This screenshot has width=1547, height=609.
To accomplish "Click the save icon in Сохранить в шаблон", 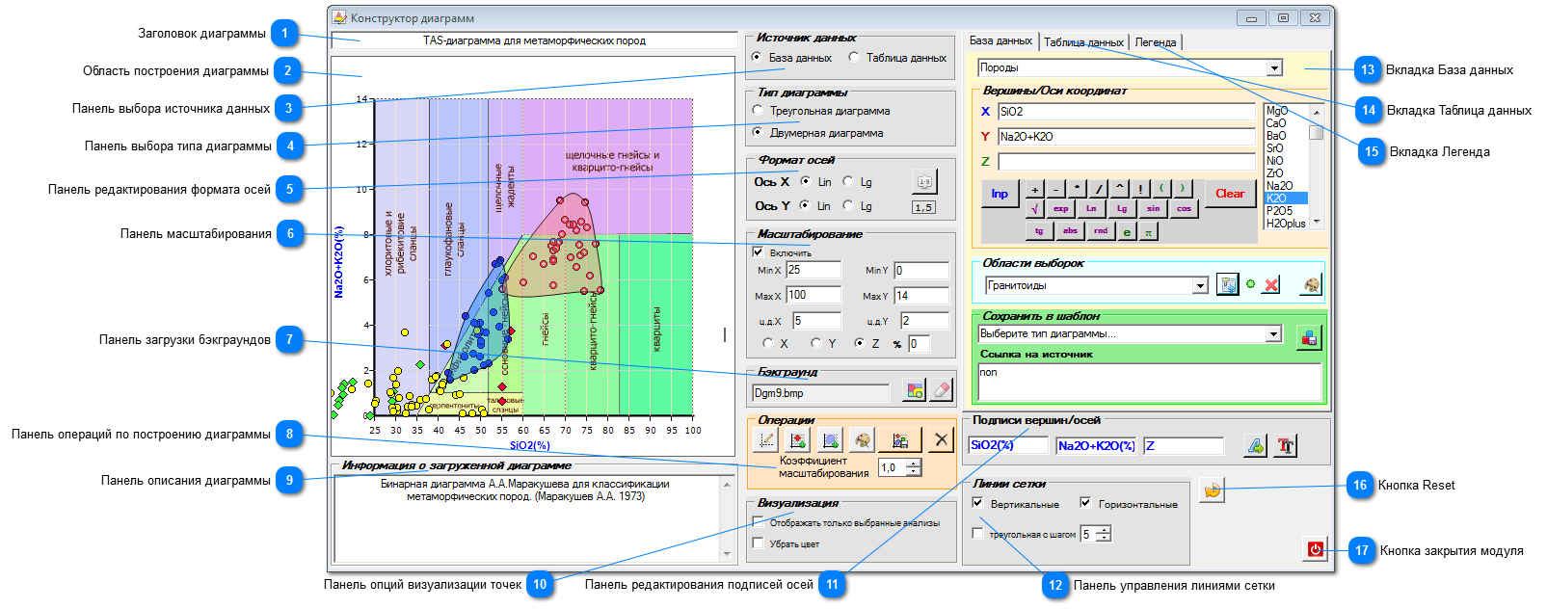I will coord(1309,337).
